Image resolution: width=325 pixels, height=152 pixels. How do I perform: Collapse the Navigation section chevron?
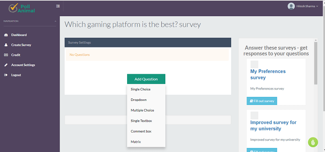tap(55, 21)
